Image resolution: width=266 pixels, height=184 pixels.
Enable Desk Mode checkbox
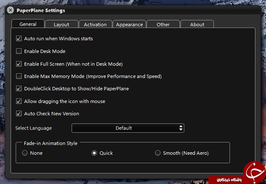[19, 51]
